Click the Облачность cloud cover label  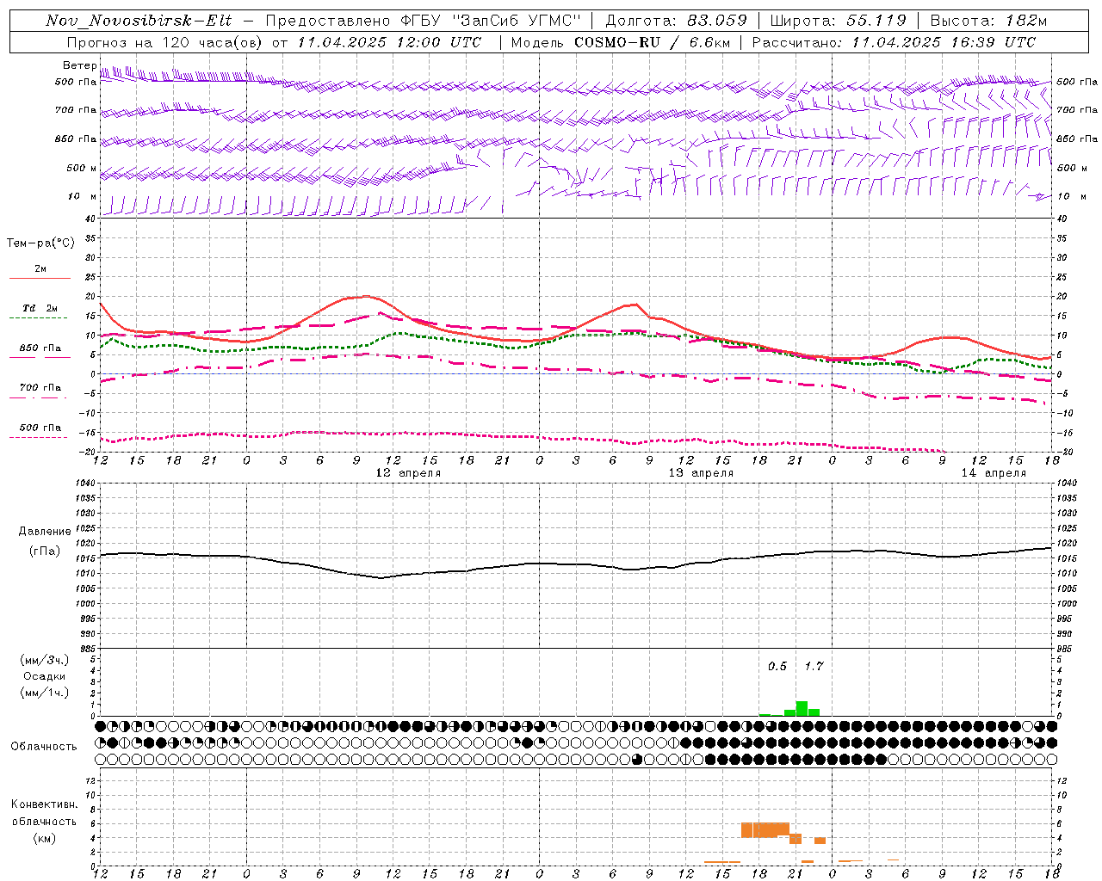click(44, 746)
